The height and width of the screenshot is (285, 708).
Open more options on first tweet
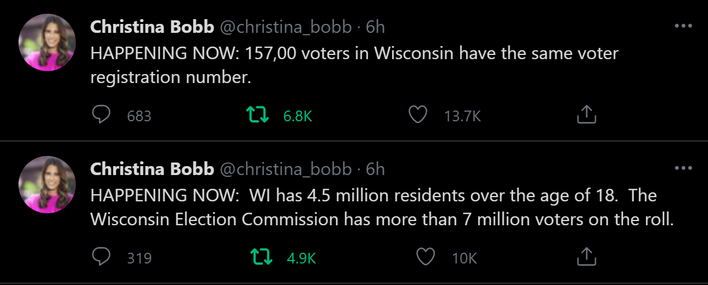click(683, 26)
